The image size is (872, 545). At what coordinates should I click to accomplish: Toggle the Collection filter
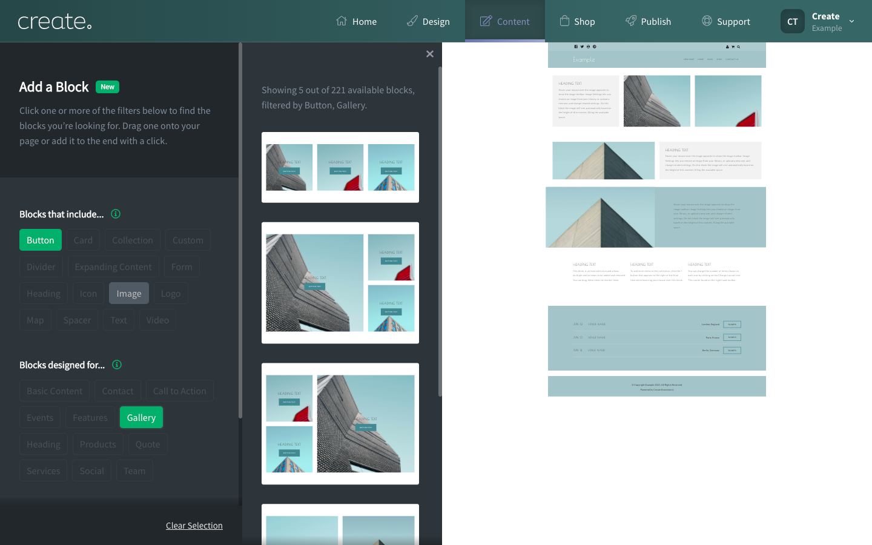coord(133,240)
